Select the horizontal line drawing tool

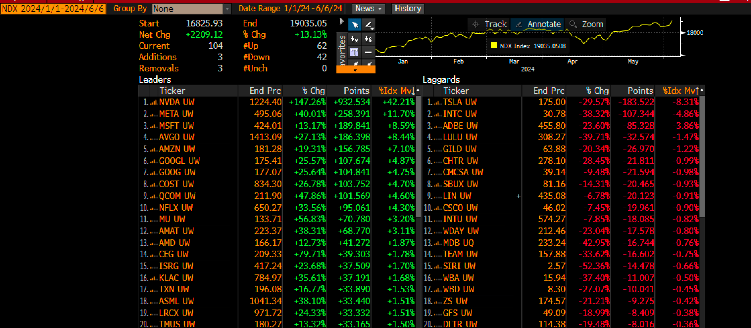[368, 52]
